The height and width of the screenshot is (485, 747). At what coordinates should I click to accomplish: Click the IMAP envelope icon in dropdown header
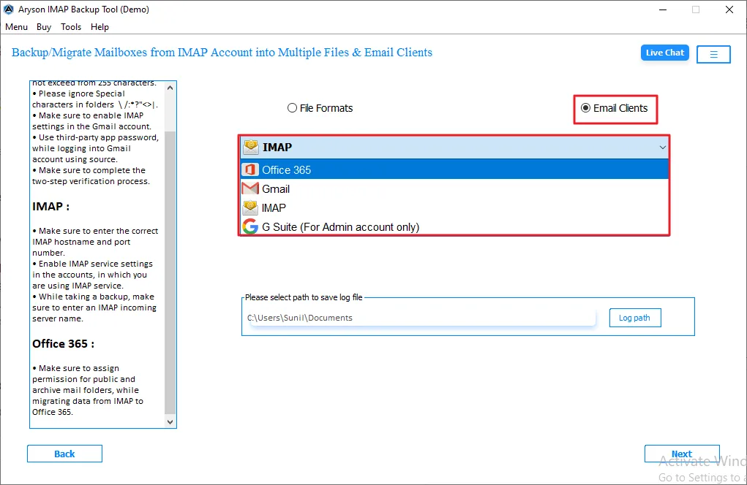point(250,147)
